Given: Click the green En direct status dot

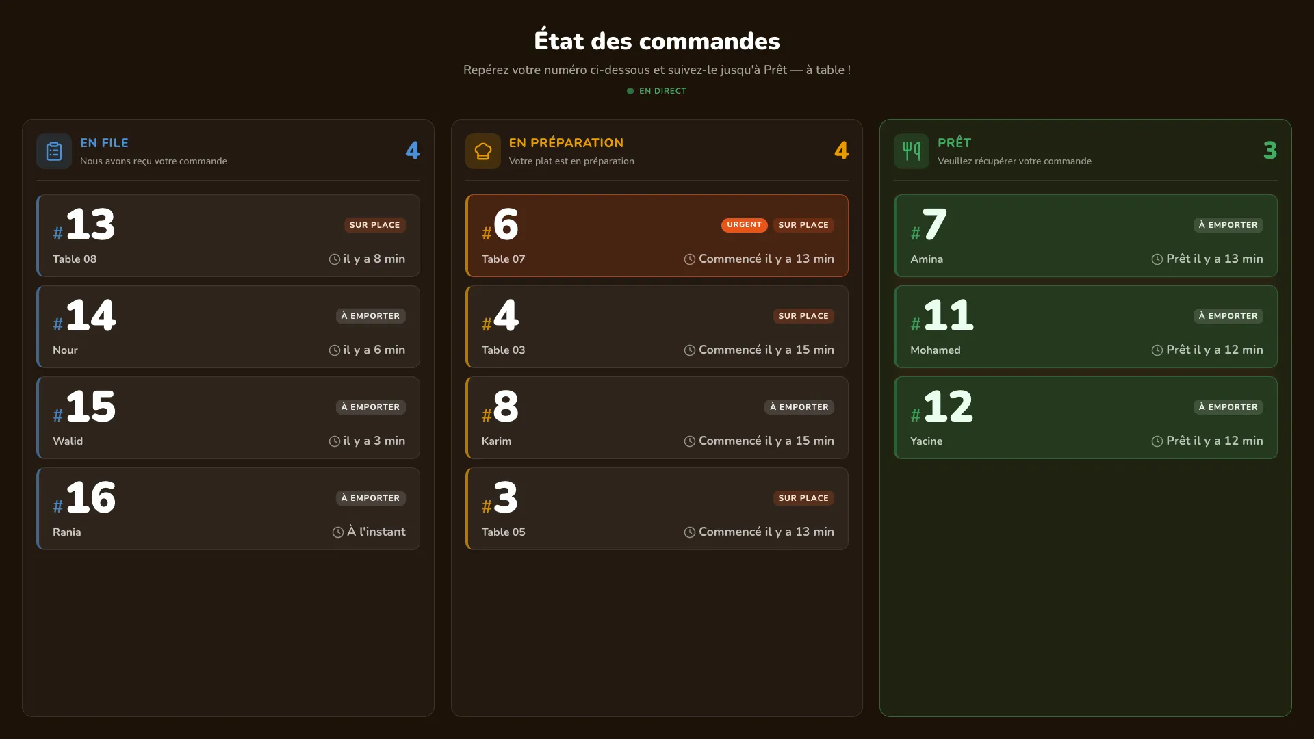Looking at the screenshot, I should pyautogui.click(x=630, y=91).
